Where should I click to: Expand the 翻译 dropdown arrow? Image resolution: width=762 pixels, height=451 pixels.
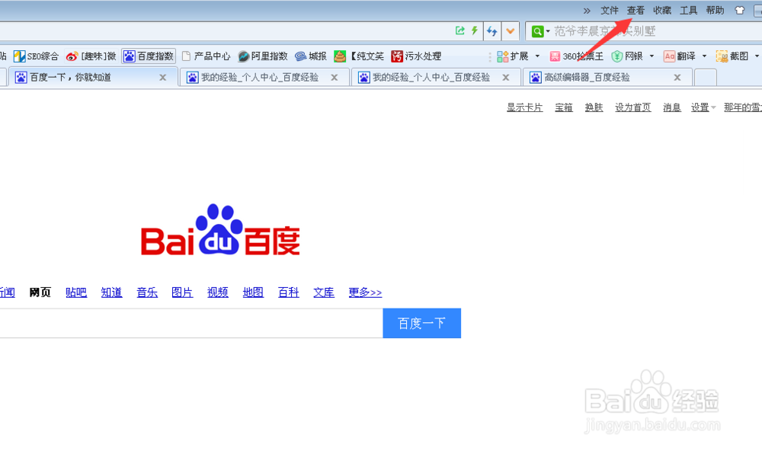704,56
